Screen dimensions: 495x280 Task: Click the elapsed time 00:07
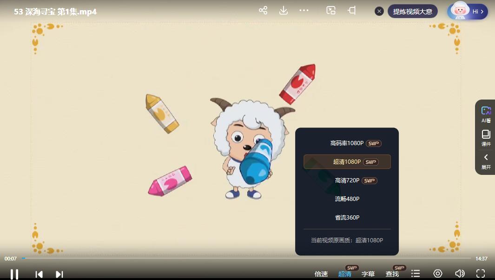point(10,259)
